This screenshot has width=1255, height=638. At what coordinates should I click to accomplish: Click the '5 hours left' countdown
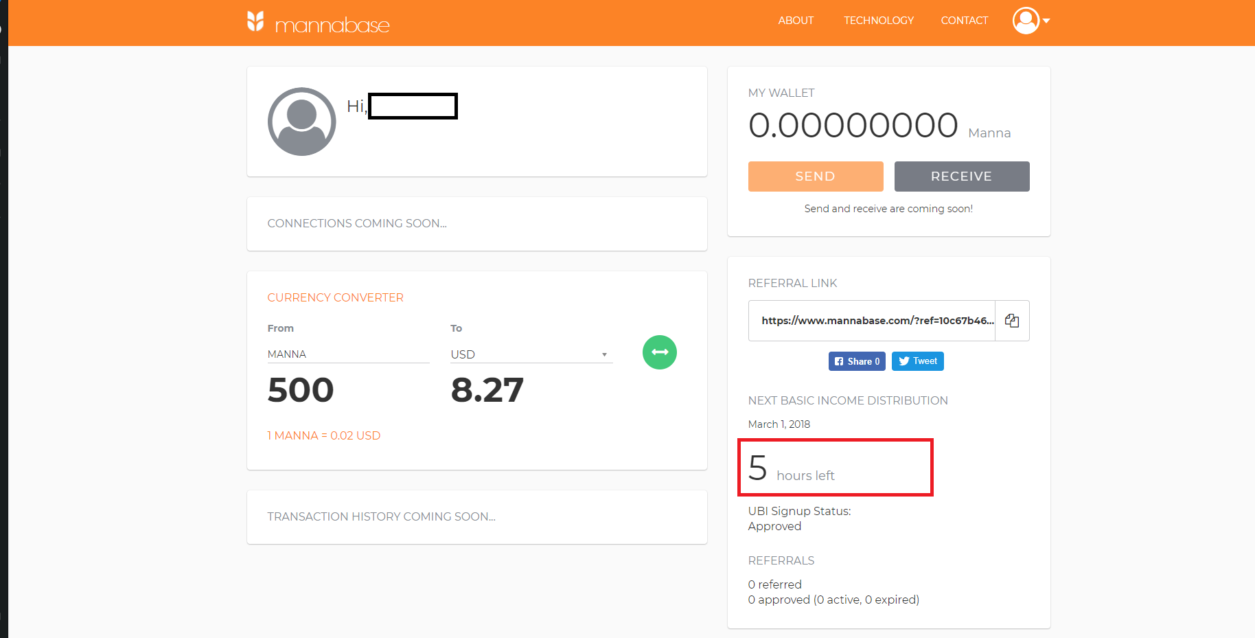792,468
